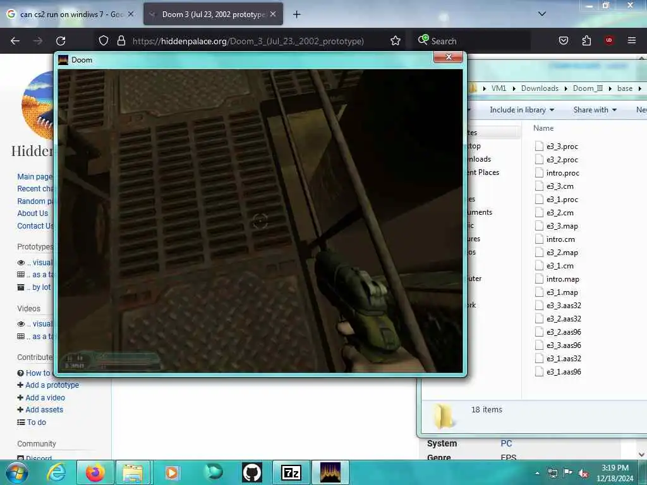Expand the arrow after Downloads breadcrumb
The image size is (647, 485).
[x=565, y=88]
